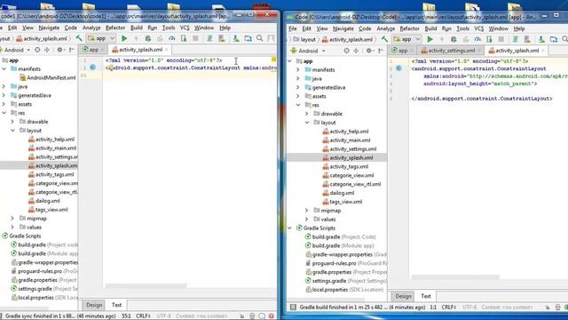Switch to the Design tab in the code1 editor

(94, 305)
